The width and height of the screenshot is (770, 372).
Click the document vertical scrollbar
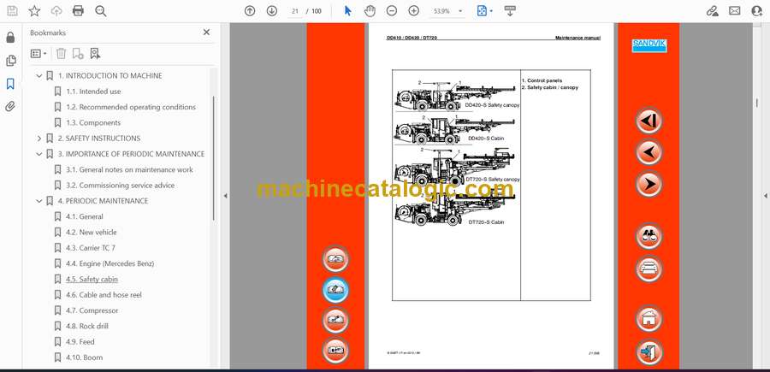(756, 103)
